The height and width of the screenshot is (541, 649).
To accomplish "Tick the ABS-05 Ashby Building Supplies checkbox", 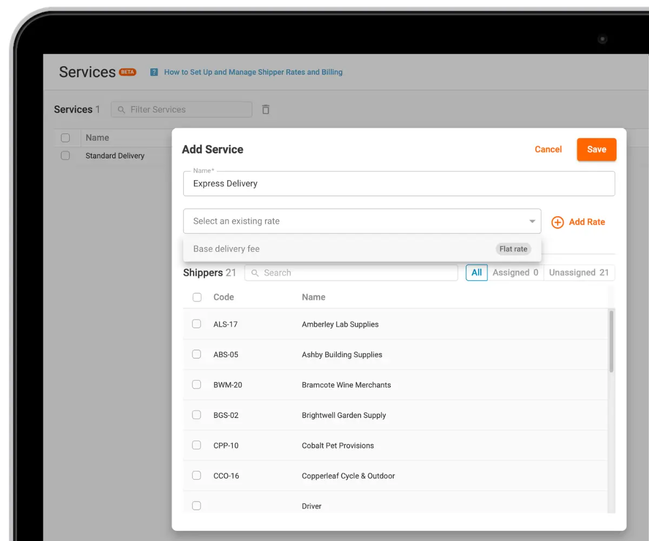I will point(196,354).
